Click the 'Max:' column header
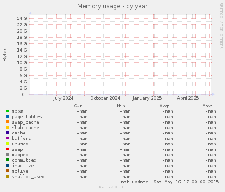 click(x=207, y=106)
